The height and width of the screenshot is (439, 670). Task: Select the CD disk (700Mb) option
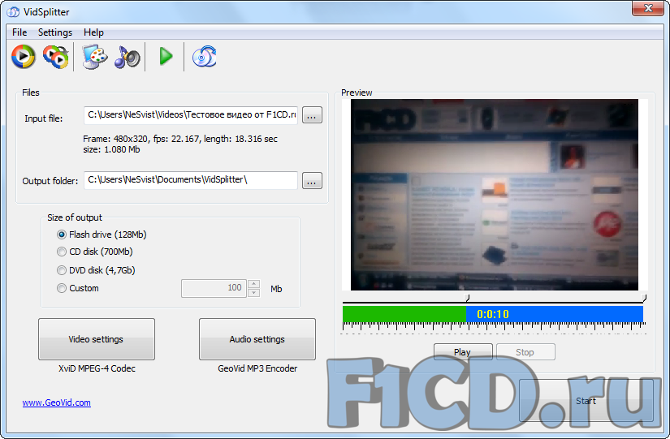(95, 252)
